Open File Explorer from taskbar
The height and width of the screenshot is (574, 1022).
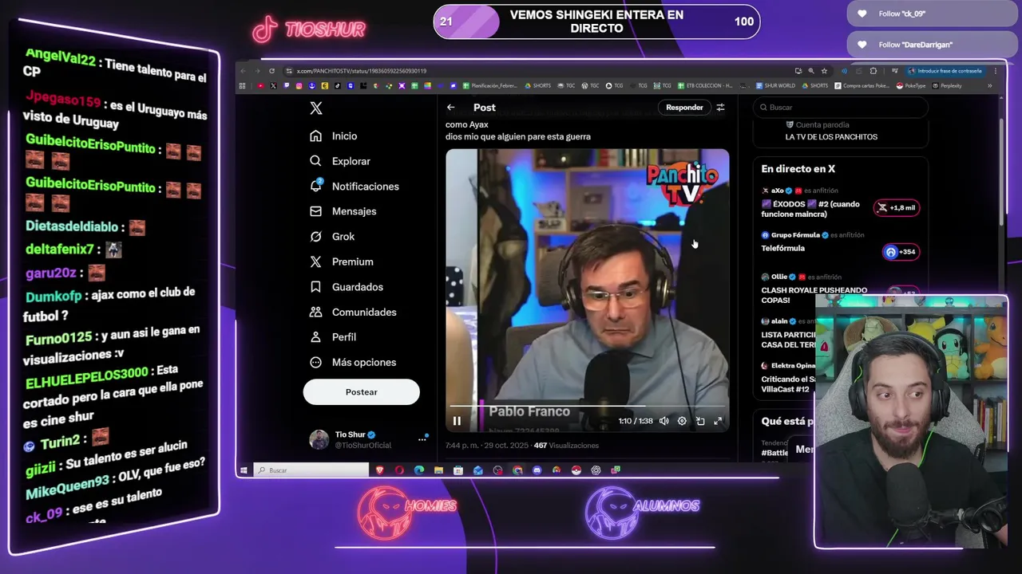(438, 470)
